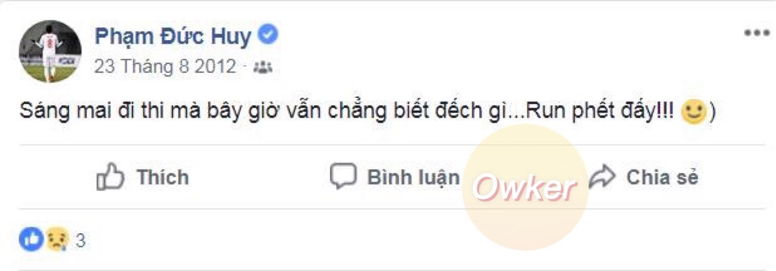
Task: Open the Phạm Đức Huy profile name link
Action: click(173, 36)
